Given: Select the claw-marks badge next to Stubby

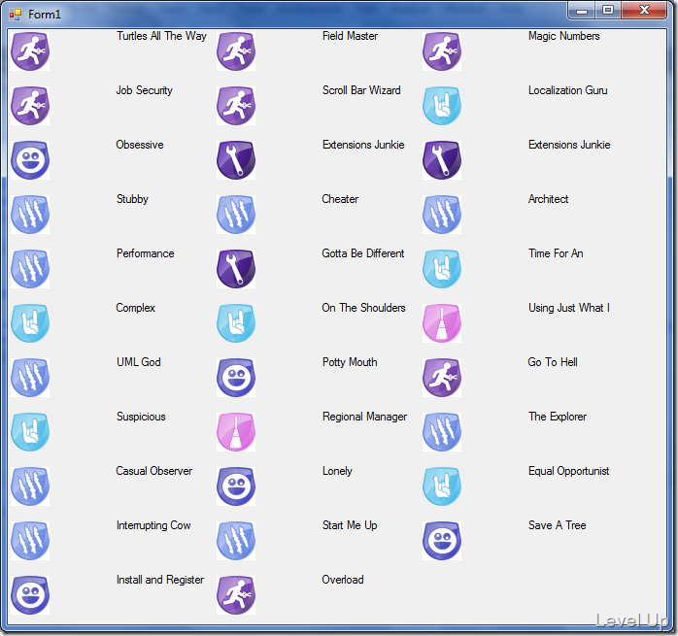Looking at the screenshot, I should (30, 215).
